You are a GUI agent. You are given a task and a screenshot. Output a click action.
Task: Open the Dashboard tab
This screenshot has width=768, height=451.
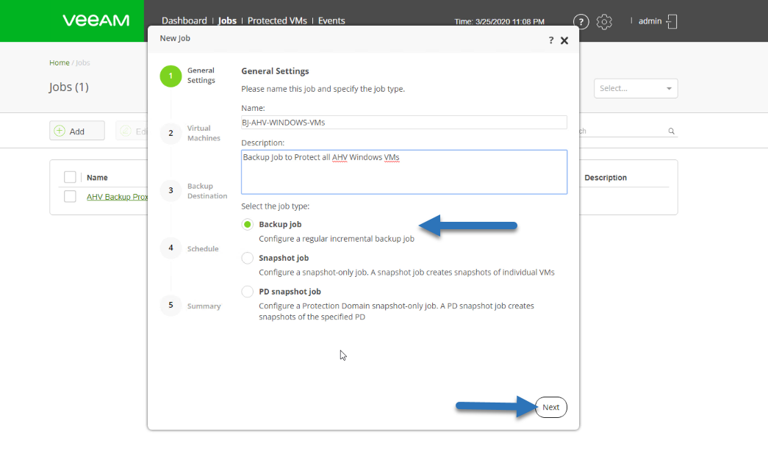pyautogui.click(x=184, y=21)
